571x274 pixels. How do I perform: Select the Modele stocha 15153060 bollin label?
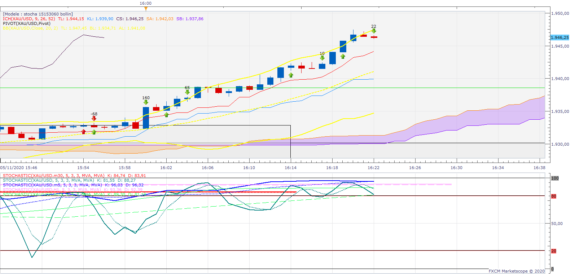pyautogui.click(x=38, y=14)
